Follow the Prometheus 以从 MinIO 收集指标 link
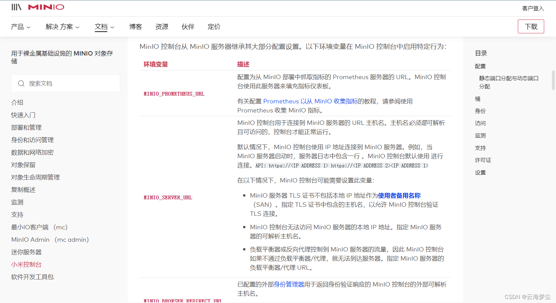Image resolution: width=556 pixels, height=303 pixels. coord(310,101)
